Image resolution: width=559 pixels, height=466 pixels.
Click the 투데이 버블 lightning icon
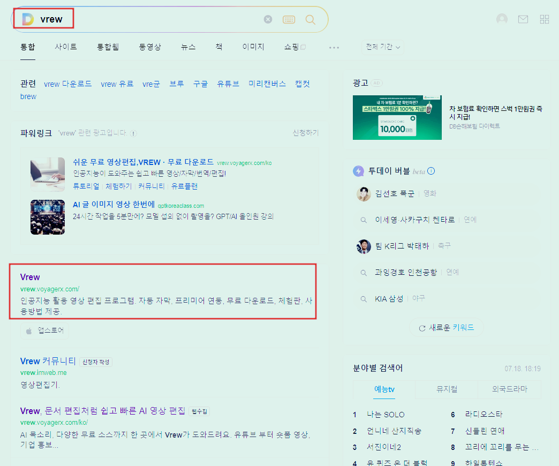point(358,171)
